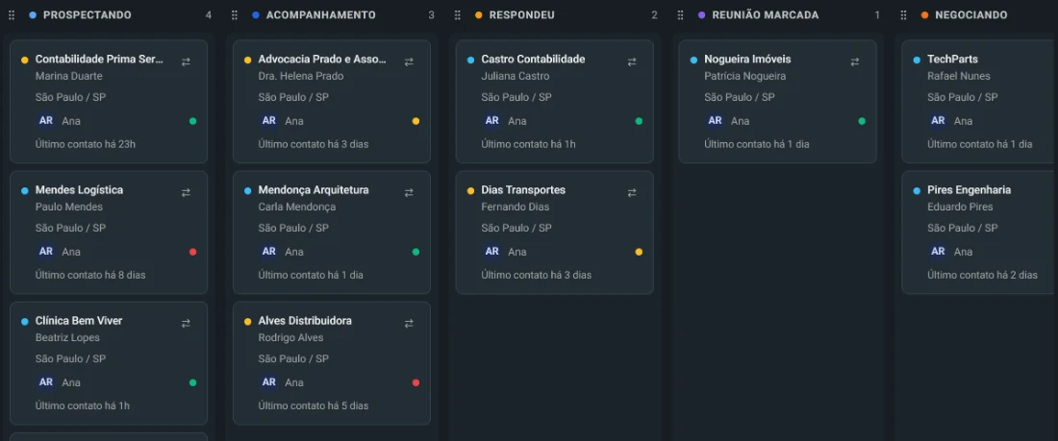Viewport: 1058px width, 441px height.
Task: Click the AR avatar on Nogueira Imóveis card
Action: coord(716,121)
